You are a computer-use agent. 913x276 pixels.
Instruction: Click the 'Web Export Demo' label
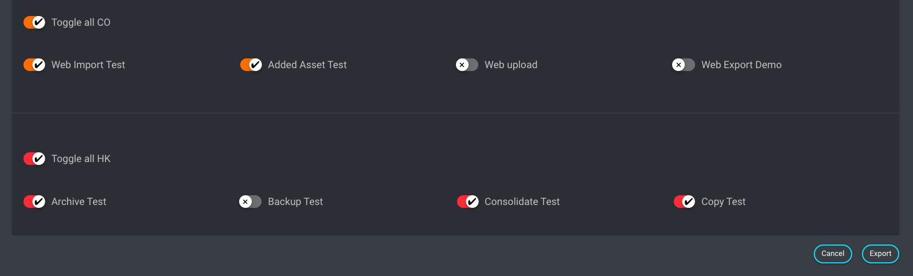[741, 65]
